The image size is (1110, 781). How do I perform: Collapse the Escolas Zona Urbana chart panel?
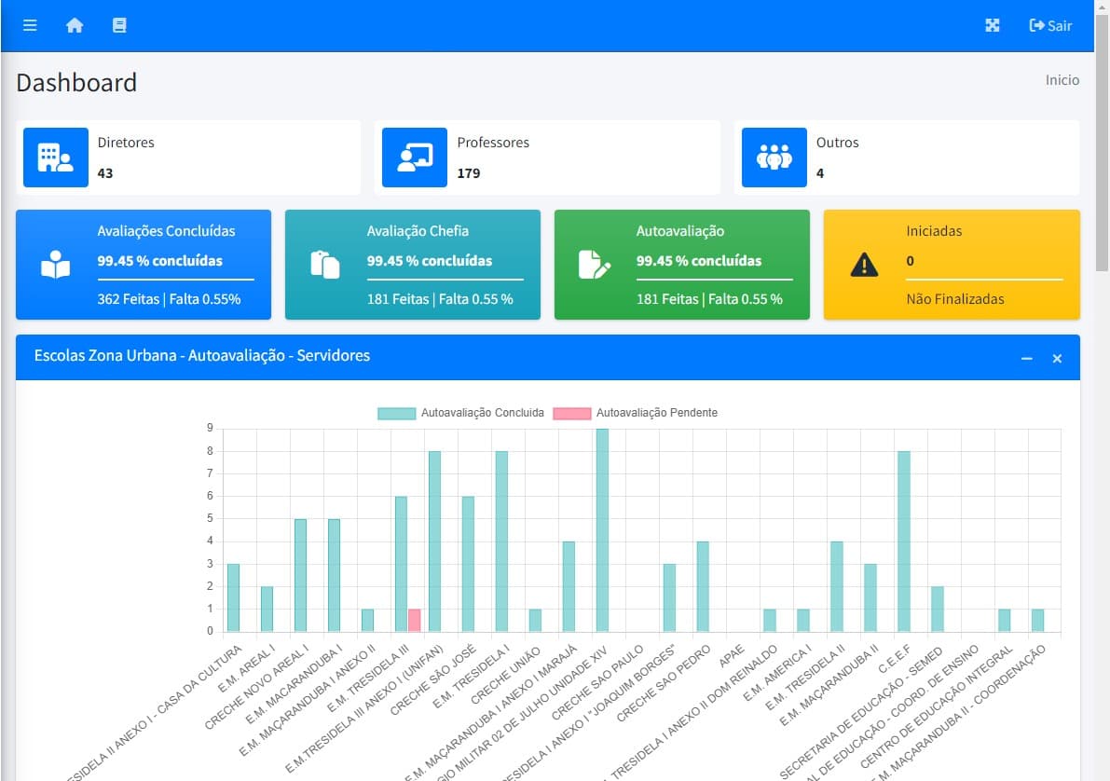click(x=1026, y=358)
